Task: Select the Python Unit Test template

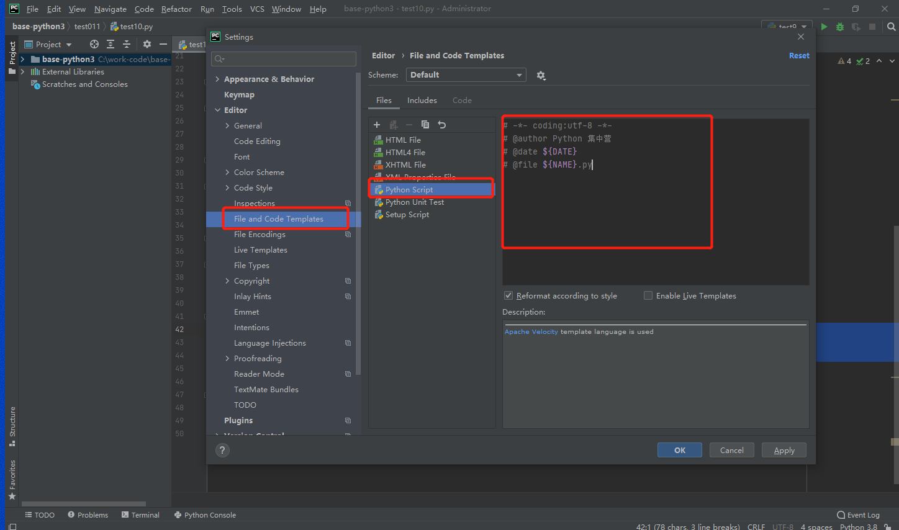Action: pyautogui.click(x=415, y=202)
